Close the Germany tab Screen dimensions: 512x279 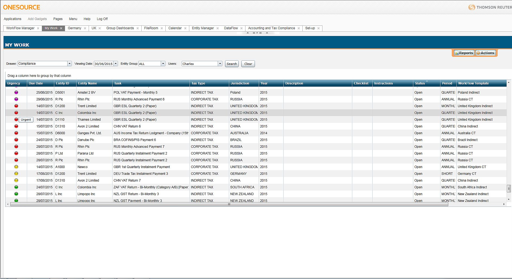point(85,28)
